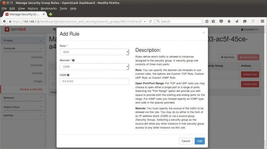Click the reload page icon in address bar
Viewport: 267px width, 149px height.
coord(150,21)
